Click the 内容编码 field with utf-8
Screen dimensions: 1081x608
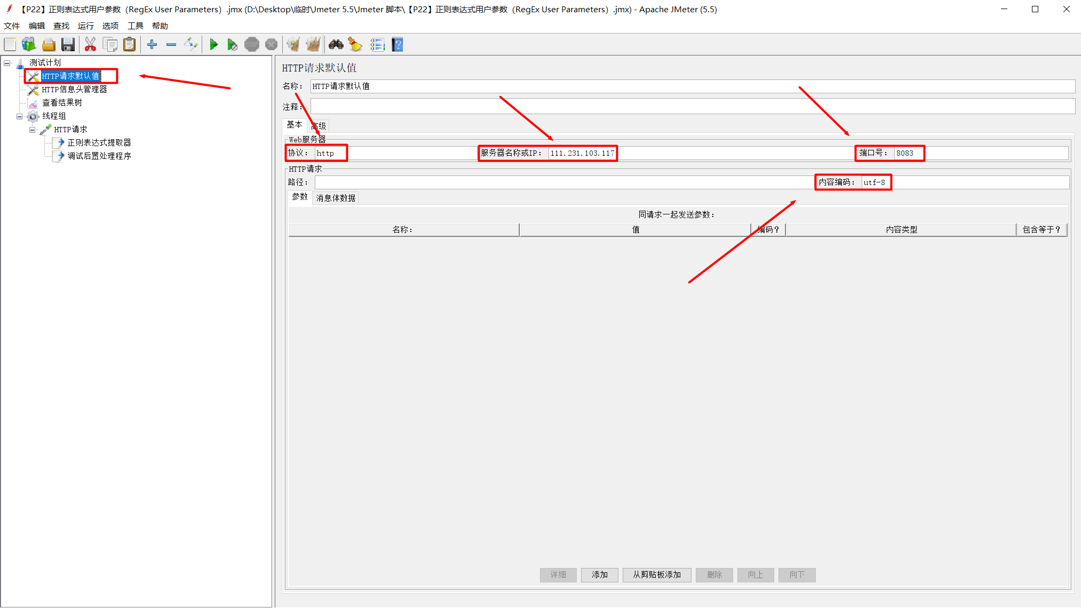tap(966, 182)
